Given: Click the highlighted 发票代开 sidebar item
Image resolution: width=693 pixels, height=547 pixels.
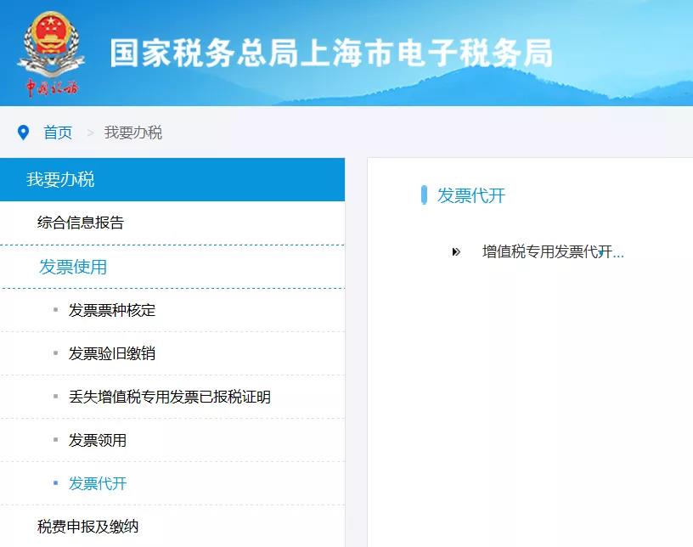Looking at the screenshot, I should [100, 483].
